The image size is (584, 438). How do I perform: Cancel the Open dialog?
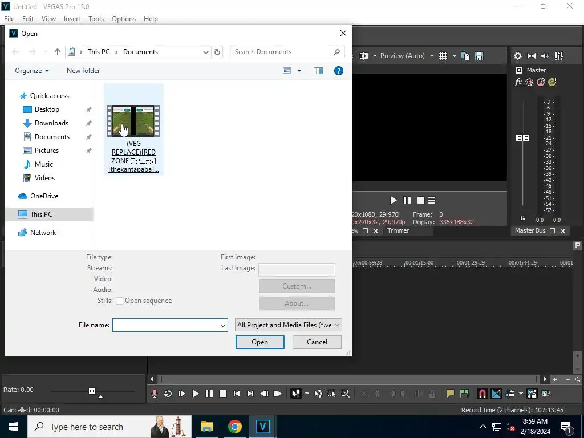click(x=317, y=342)
